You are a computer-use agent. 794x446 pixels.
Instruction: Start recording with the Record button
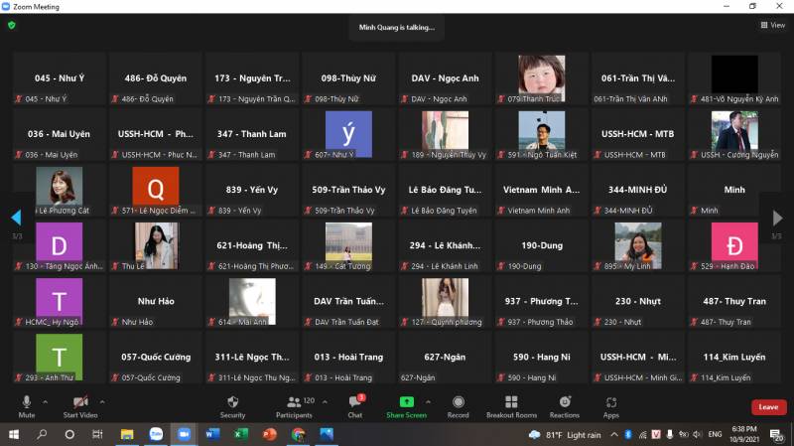459,402
